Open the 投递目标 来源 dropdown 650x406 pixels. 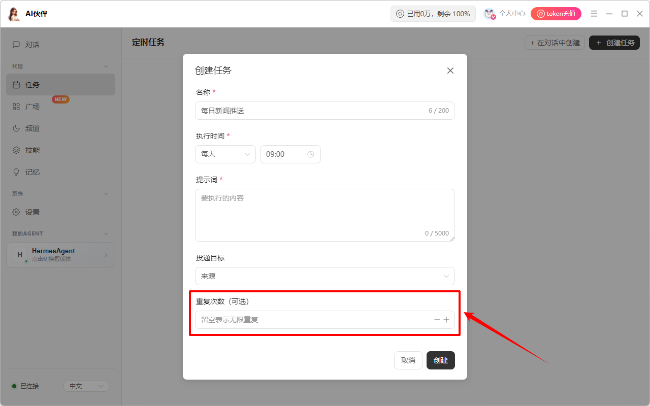pyautogui.click(x=325, y=276)
